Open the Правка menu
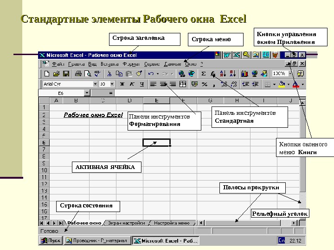This screenshot has height=250, width=334. point(76,64)
